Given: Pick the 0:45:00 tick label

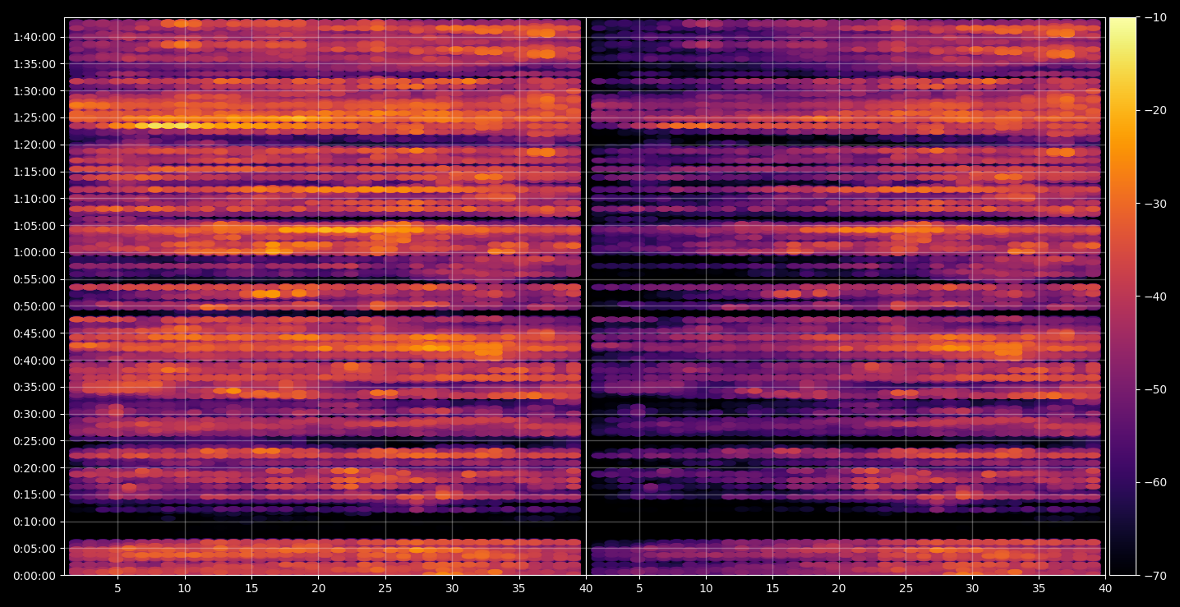Looking at the screenshot, I should coord(35,333).
